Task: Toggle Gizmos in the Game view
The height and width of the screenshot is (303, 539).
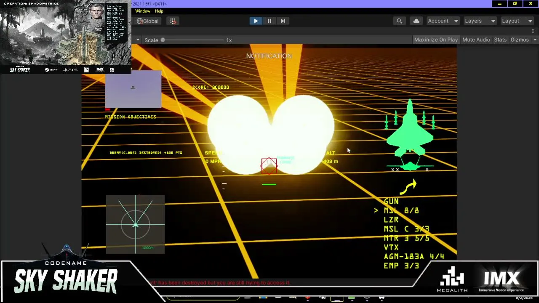Action: click(520, 40)
